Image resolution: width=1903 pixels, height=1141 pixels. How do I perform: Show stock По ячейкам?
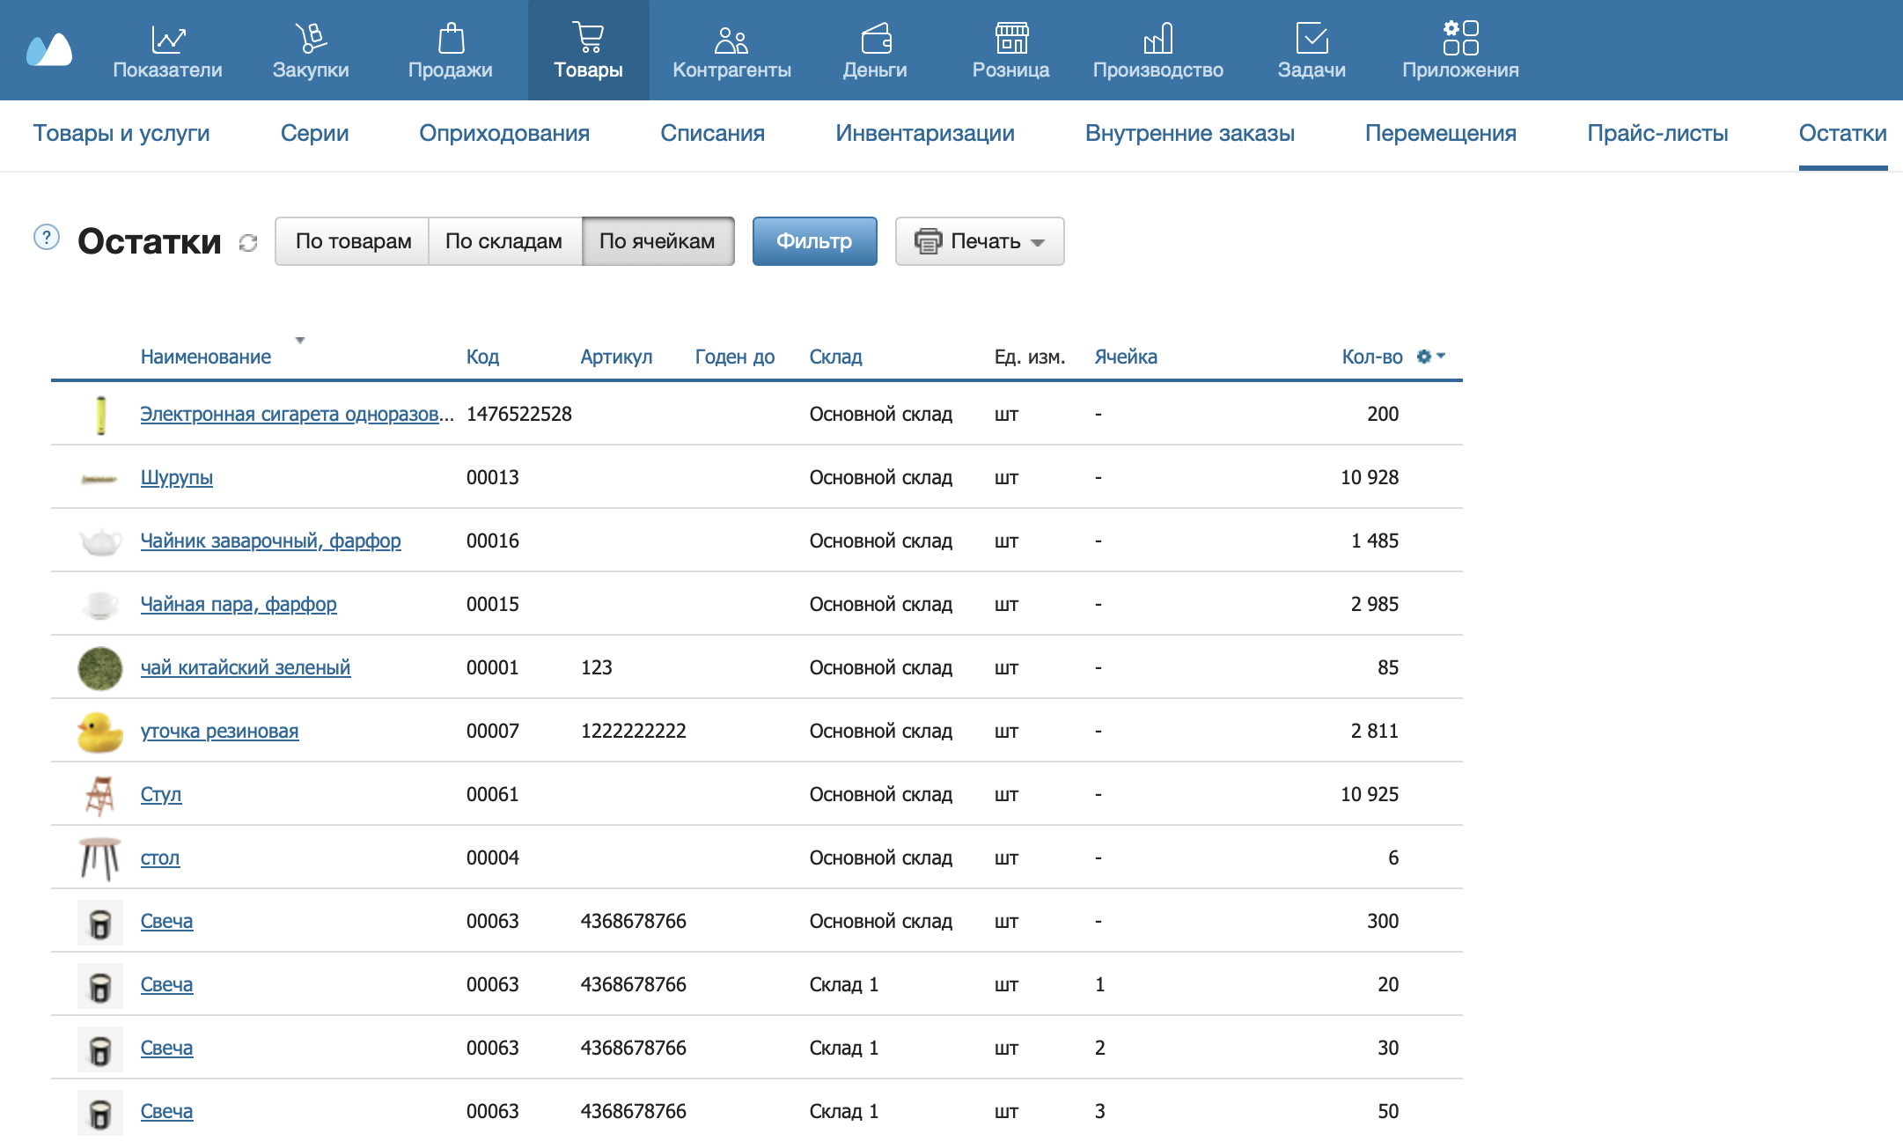[x=658, y=241]
